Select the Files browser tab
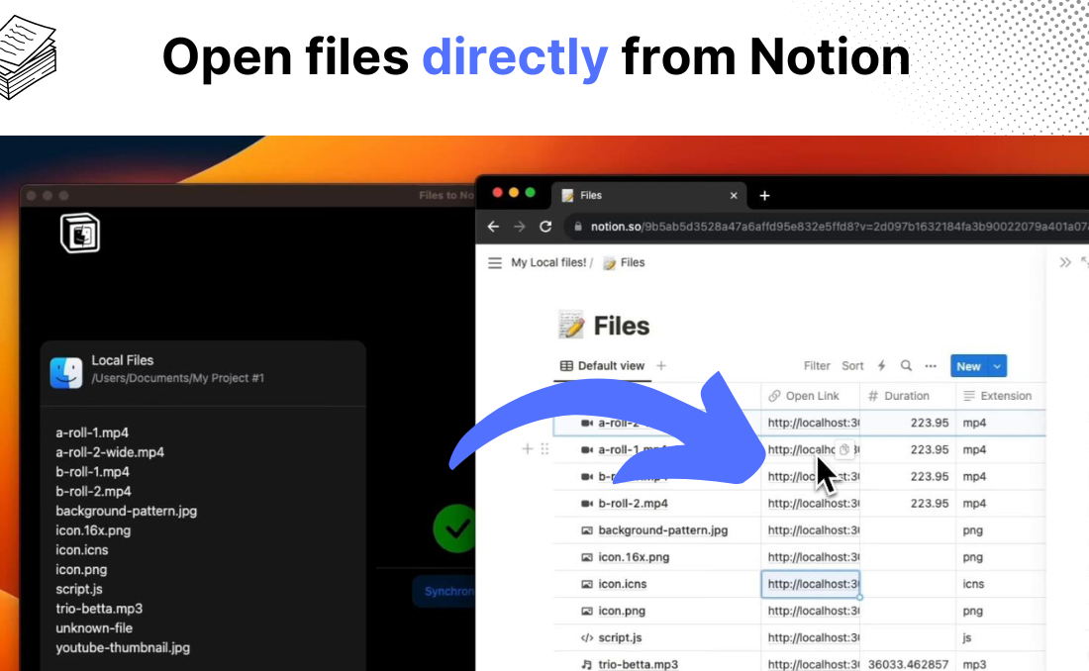This screenshot has height=671, width=1089. (x=649, y=195)
